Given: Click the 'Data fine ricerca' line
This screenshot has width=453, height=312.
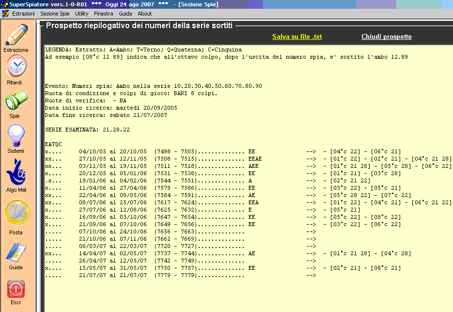Looking at the screenshot, I should pos(106,115).
